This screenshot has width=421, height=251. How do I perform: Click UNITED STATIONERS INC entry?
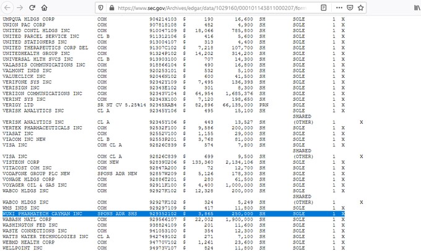click(x=35, y=42)
